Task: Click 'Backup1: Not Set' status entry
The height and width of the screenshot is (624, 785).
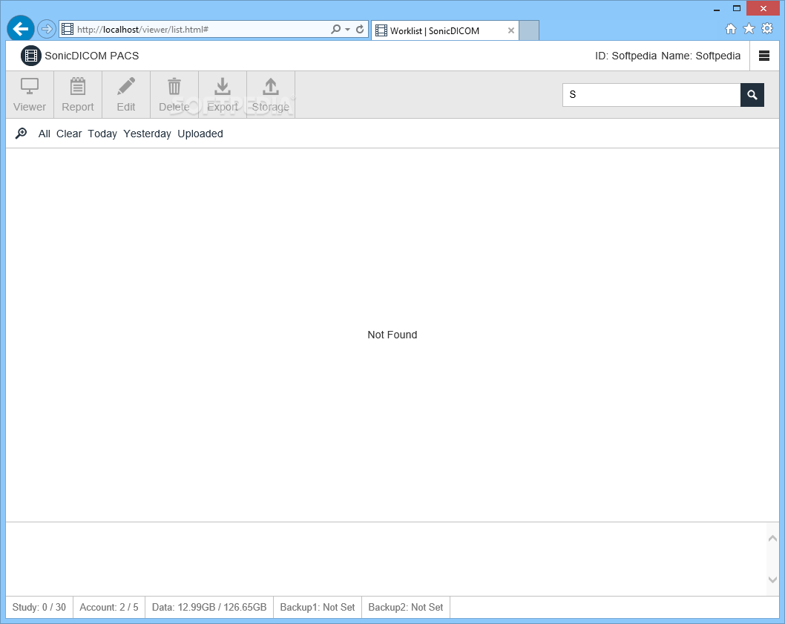Action: [x=318, y=607]
